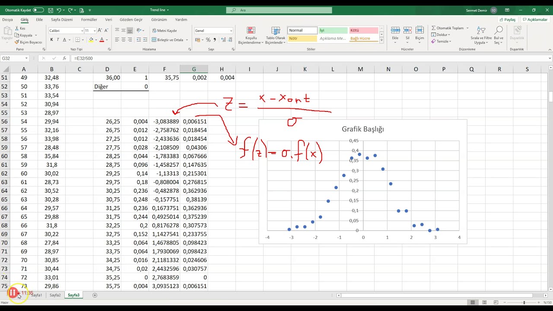
Task: Open Koşullu Biçimlendirme conditional formatting
Action: [251, 35]
